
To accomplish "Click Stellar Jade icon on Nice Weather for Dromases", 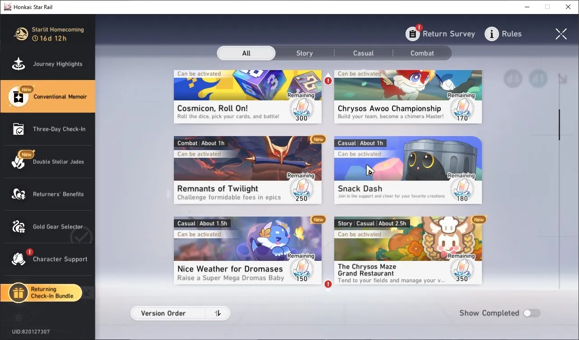I will pos(301,269).
